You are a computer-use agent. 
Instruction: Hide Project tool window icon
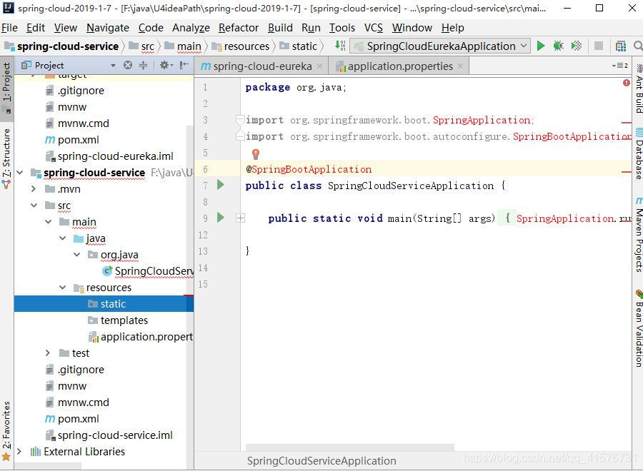tap(184, 65)
